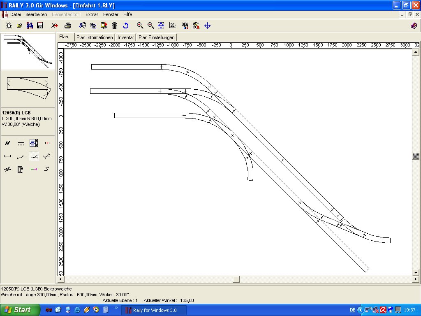This screenshot has height=316, width=421.
Task: Click horizontal scrollbar right arrow
Action: pos(416,279)
